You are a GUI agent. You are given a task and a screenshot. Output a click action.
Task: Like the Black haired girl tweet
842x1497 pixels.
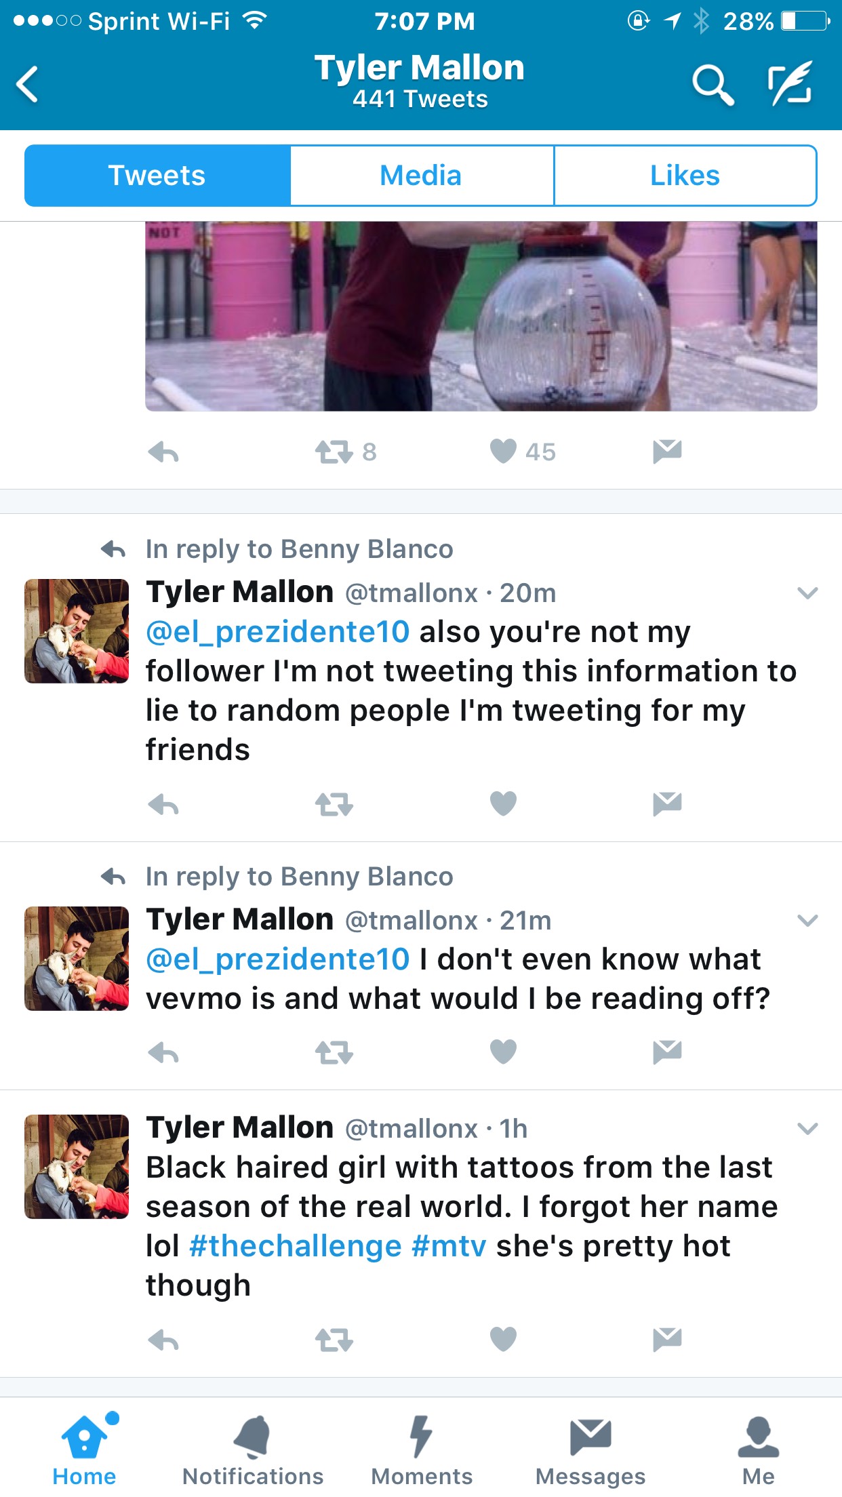(503, 1339)
